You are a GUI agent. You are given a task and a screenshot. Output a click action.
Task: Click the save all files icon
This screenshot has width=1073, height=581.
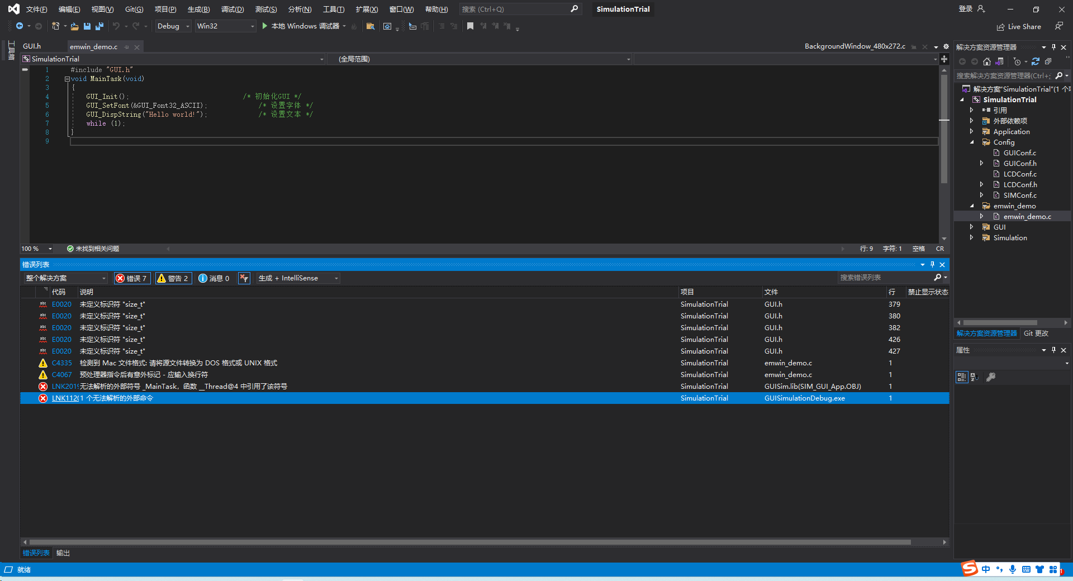(x=99, y=26)
